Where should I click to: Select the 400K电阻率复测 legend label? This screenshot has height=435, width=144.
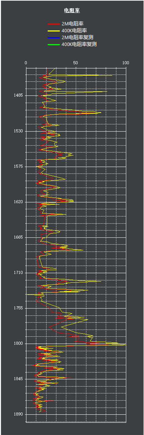pyautogui.click(x=79, y=45)
